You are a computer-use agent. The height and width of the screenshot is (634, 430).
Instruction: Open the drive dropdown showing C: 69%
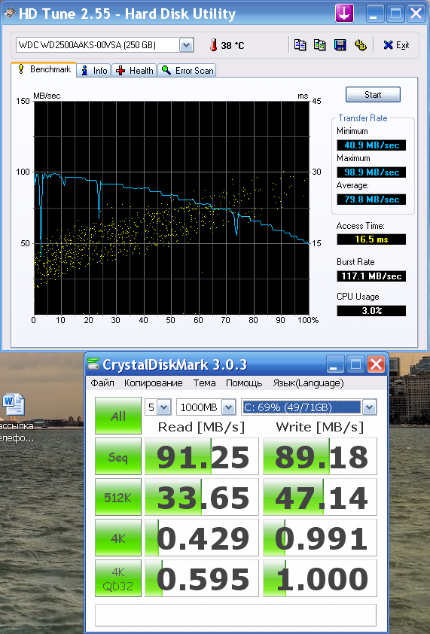309,407
